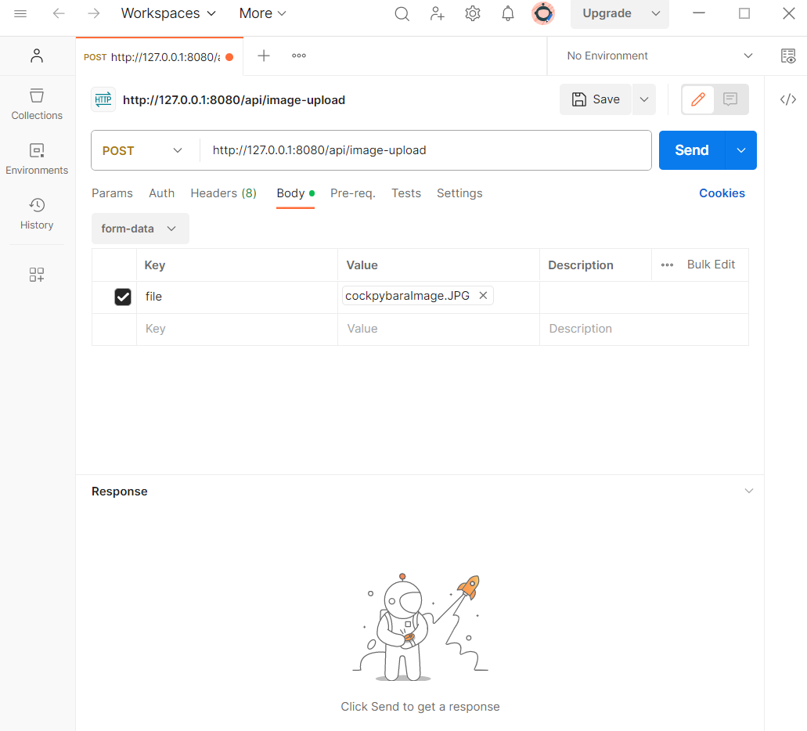807x731 pixels.
Task: Open the Cookies link
Action: pyautogui.click(x=722, y=193)
